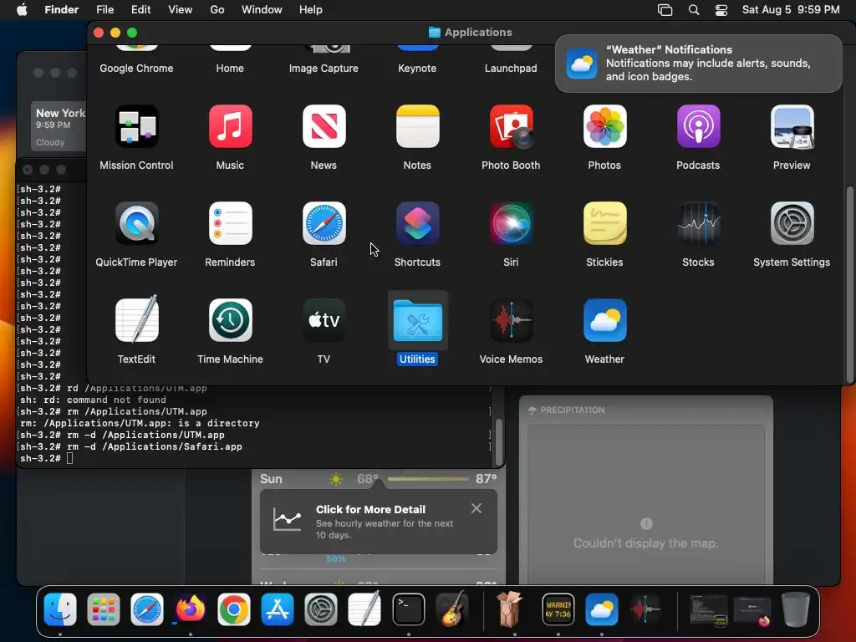
Task: Open the Window menu
Action: tap(262, 10)
